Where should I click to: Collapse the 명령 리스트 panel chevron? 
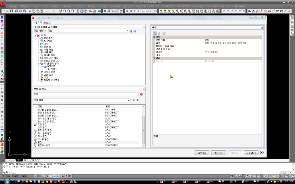(x=144, y=89)
